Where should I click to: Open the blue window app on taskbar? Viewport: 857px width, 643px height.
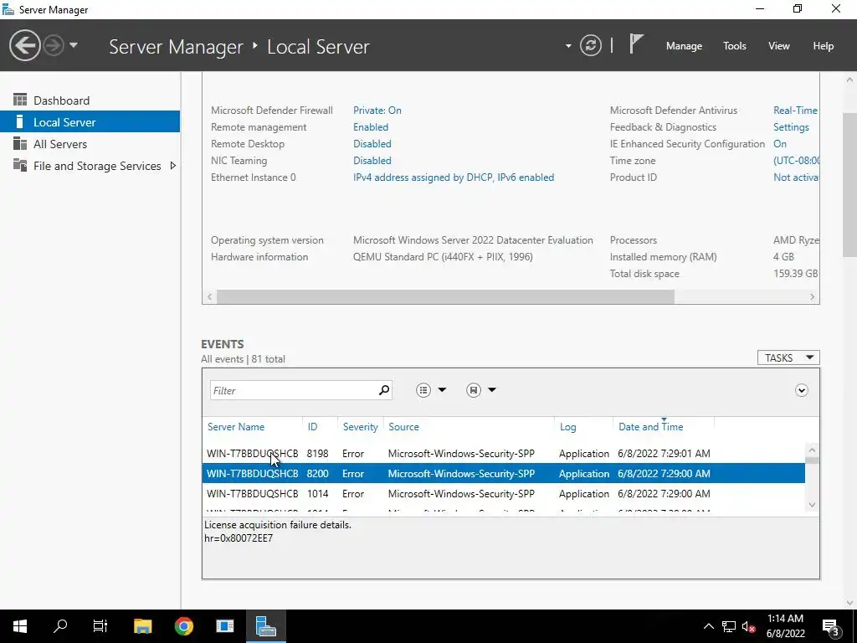coord(224,626)
